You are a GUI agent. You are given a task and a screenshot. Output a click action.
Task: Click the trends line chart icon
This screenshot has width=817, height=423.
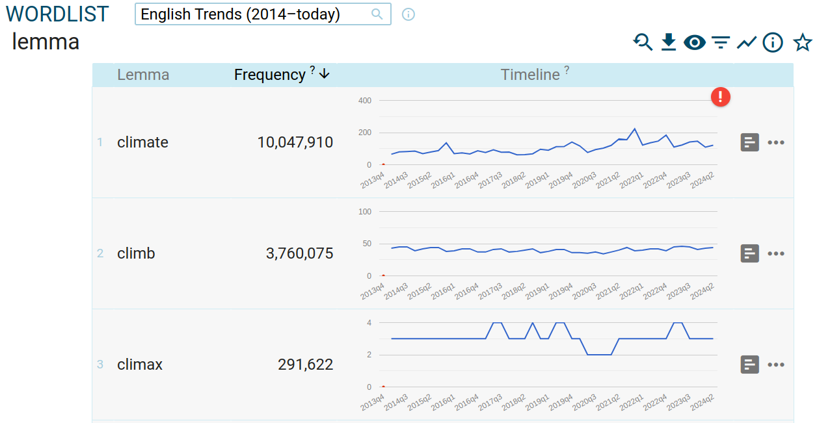[x=746, y=43]
